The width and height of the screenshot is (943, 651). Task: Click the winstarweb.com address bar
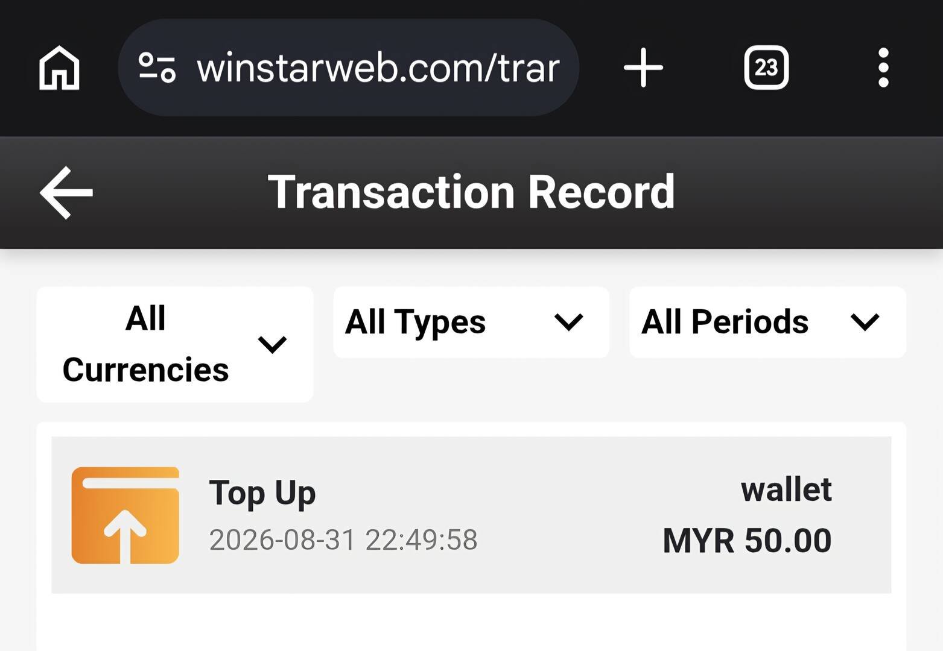(x=349, y=68)
